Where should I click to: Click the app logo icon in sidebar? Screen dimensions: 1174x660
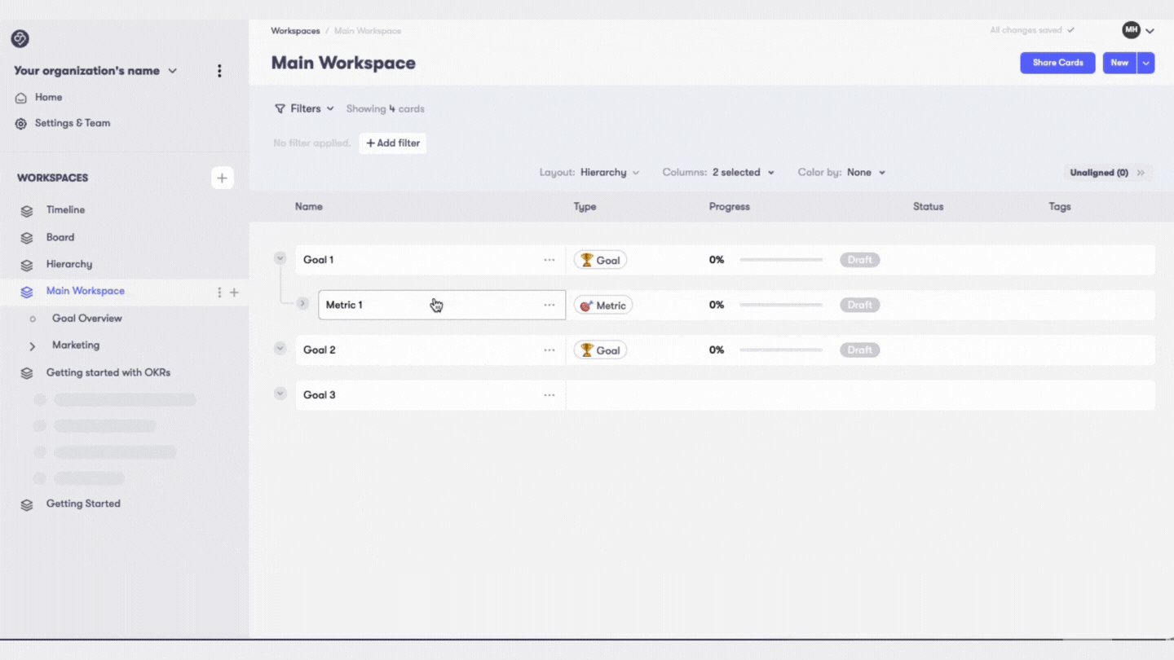20,38
